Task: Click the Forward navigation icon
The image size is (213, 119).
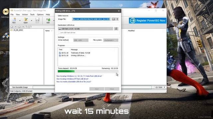Action: [x=19, y=27]
